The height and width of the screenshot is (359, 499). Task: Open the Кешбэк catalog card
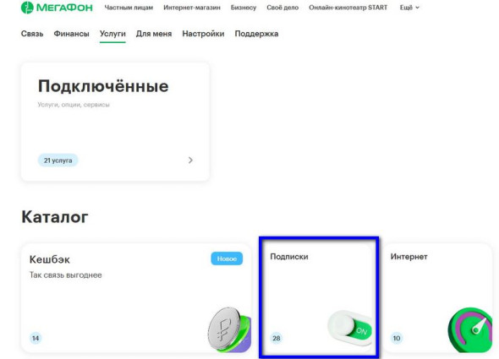point(136,298)
